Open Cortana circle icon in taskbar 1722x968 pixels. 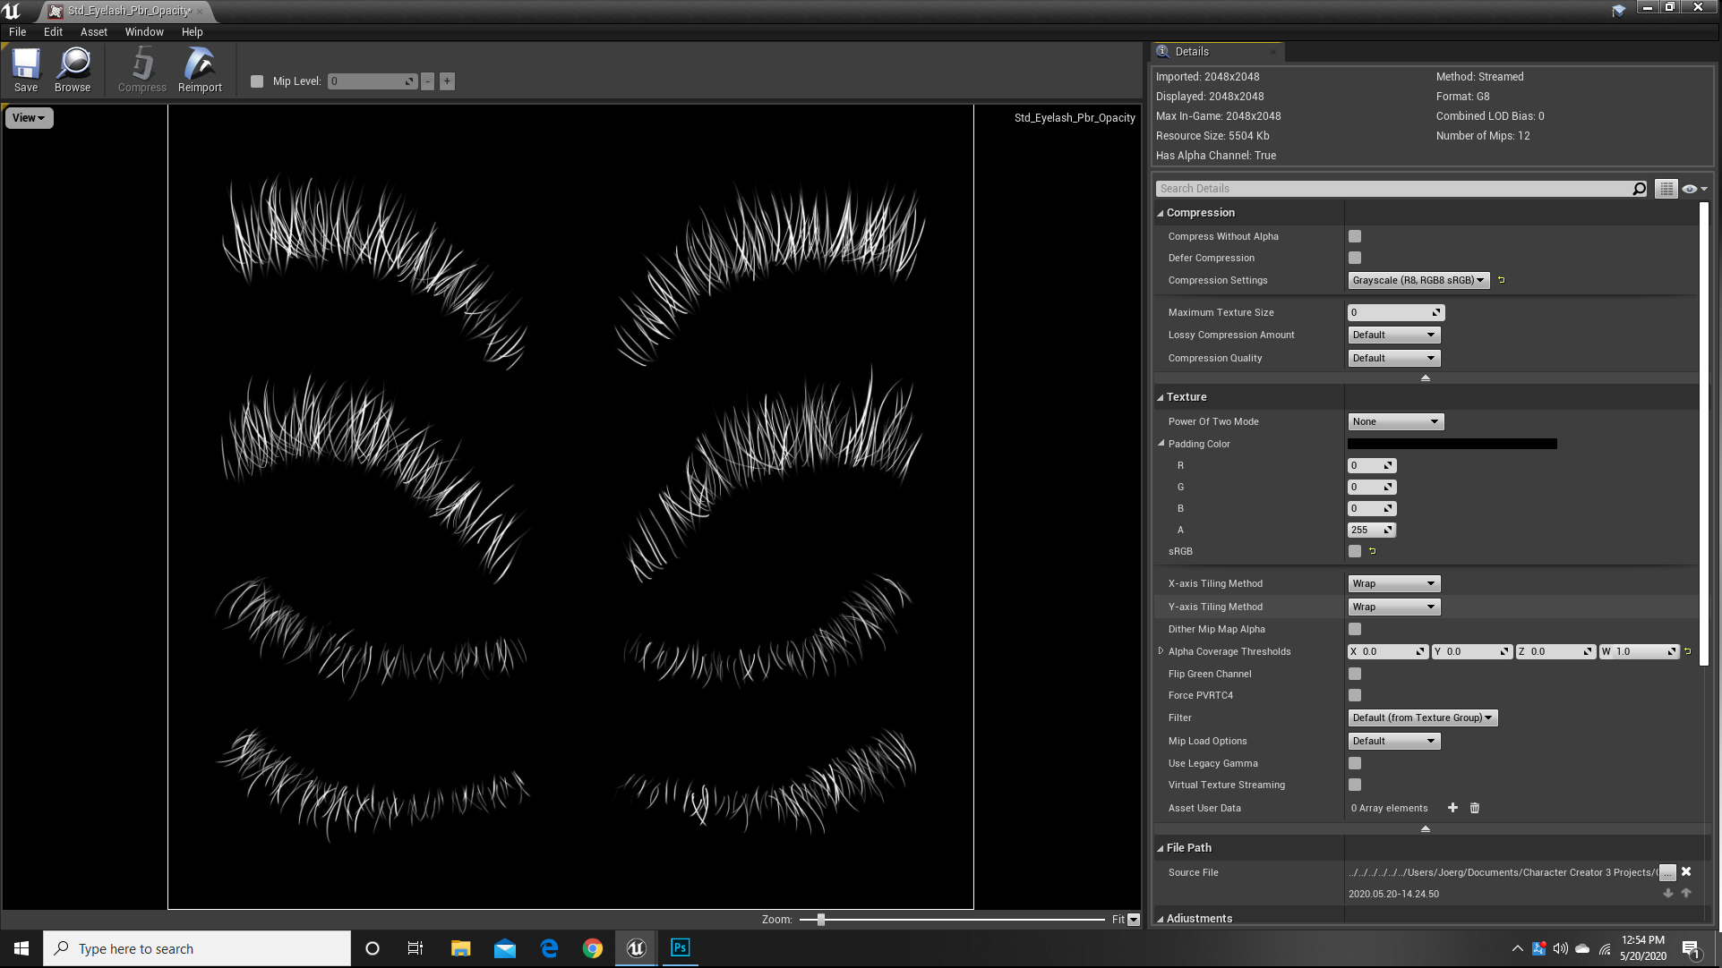pos(373,948)
